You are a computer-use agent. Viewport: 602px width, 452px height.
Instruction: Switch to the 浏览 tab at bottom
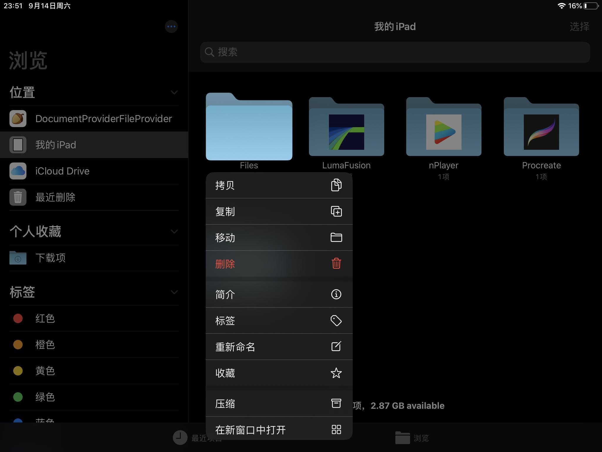click(412, 438)
